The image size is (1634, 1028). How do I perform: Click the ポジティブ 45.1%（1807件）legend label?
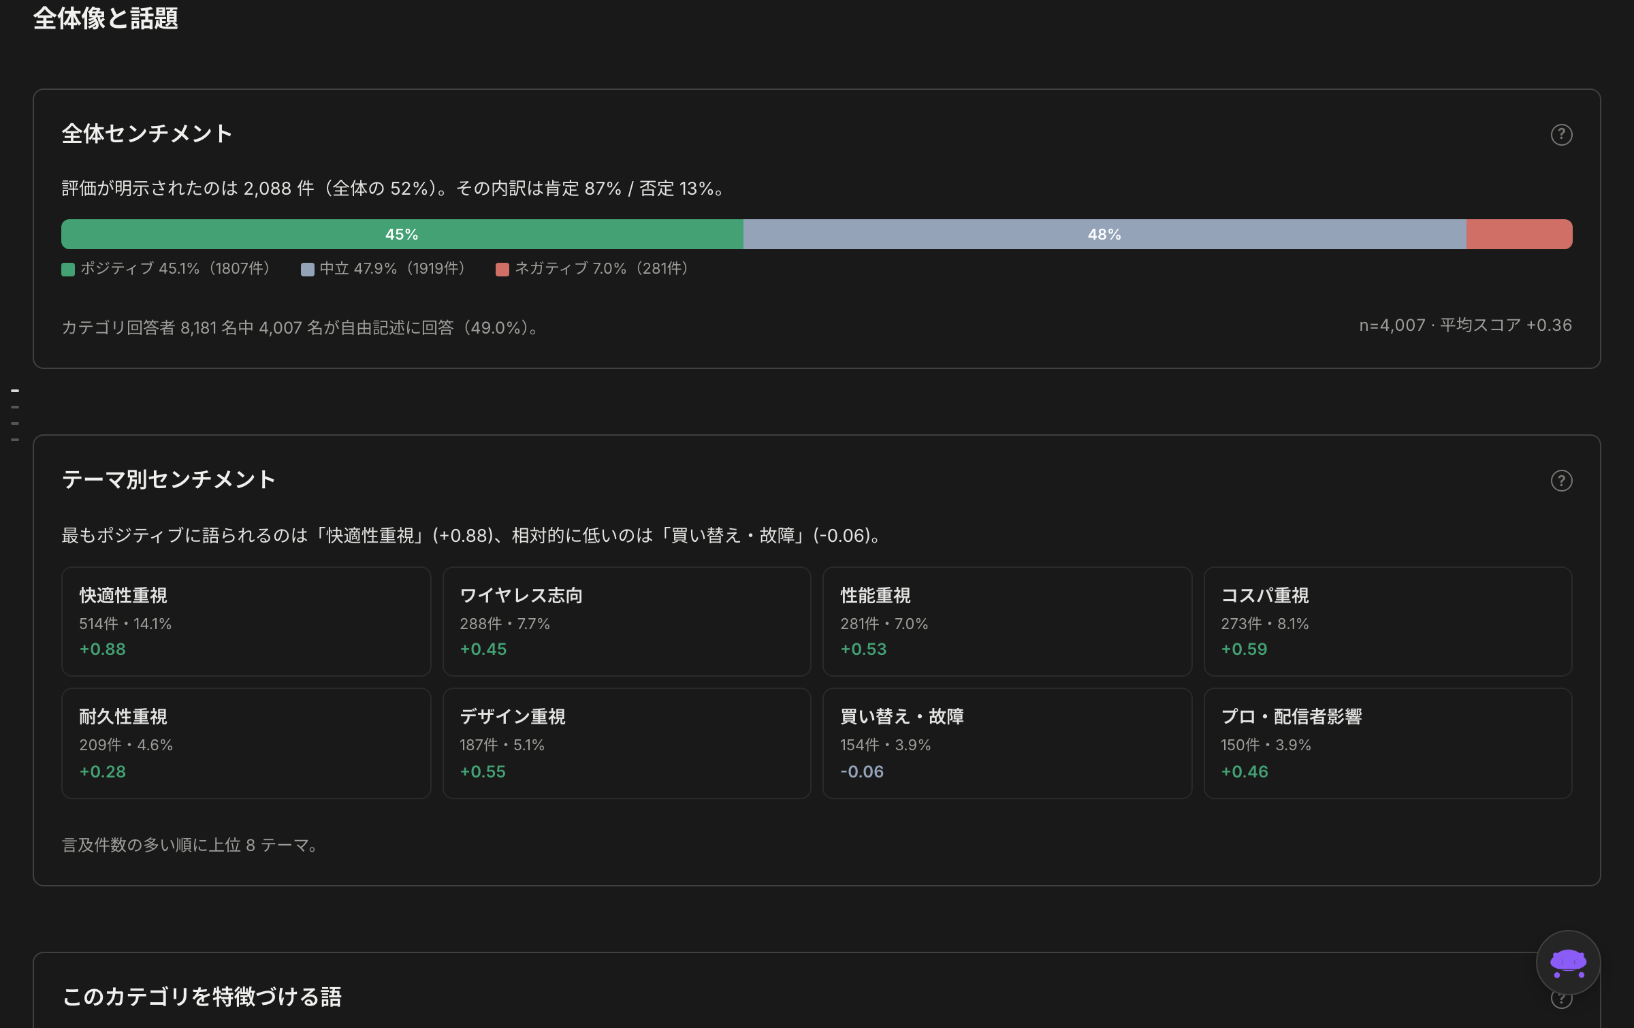click(176, 269)
